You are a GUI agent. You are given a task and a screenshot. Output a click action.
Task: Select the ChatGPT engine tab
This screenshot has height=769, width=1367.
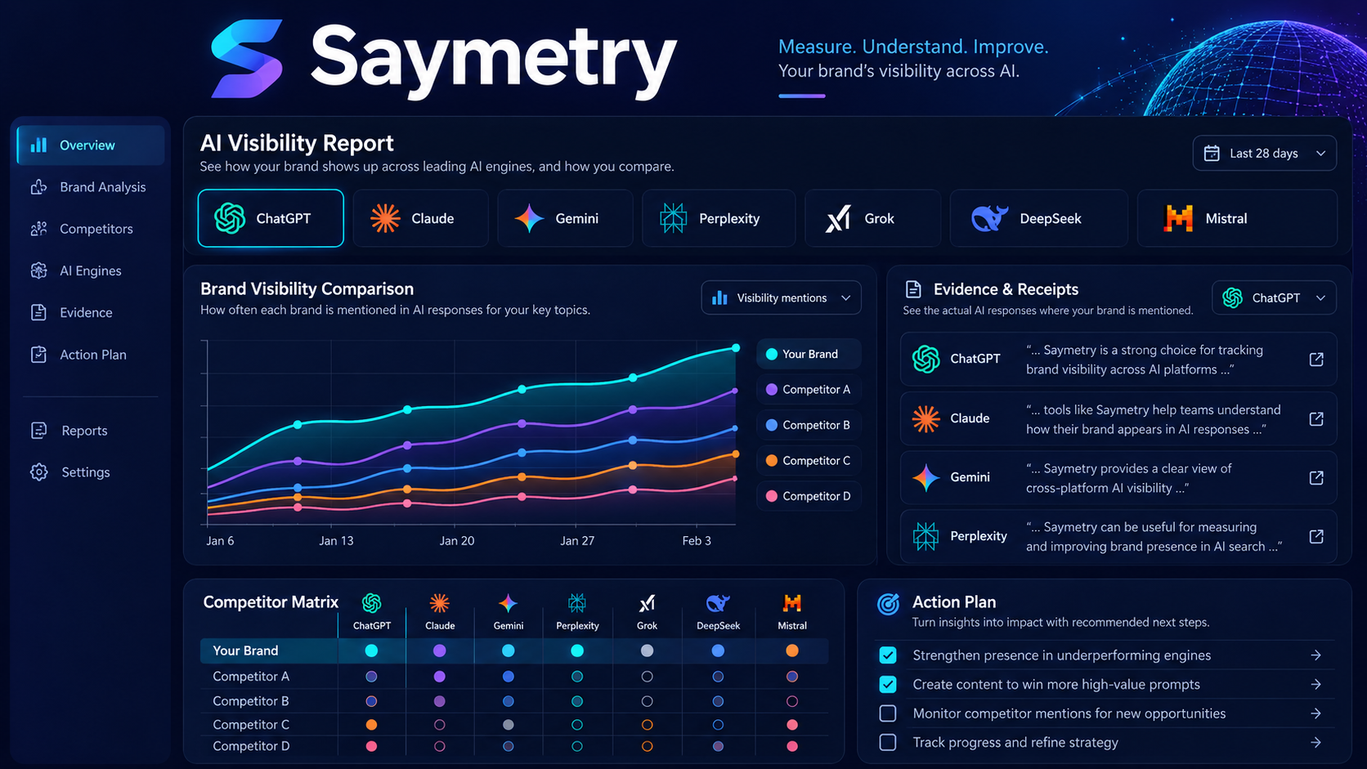pyautogui.click(x=271, y=218)
